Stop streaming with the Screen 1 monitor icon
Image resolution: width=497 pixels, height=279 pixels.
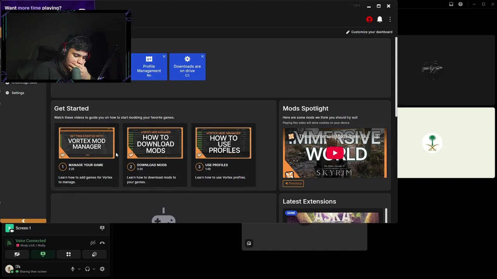102,228
